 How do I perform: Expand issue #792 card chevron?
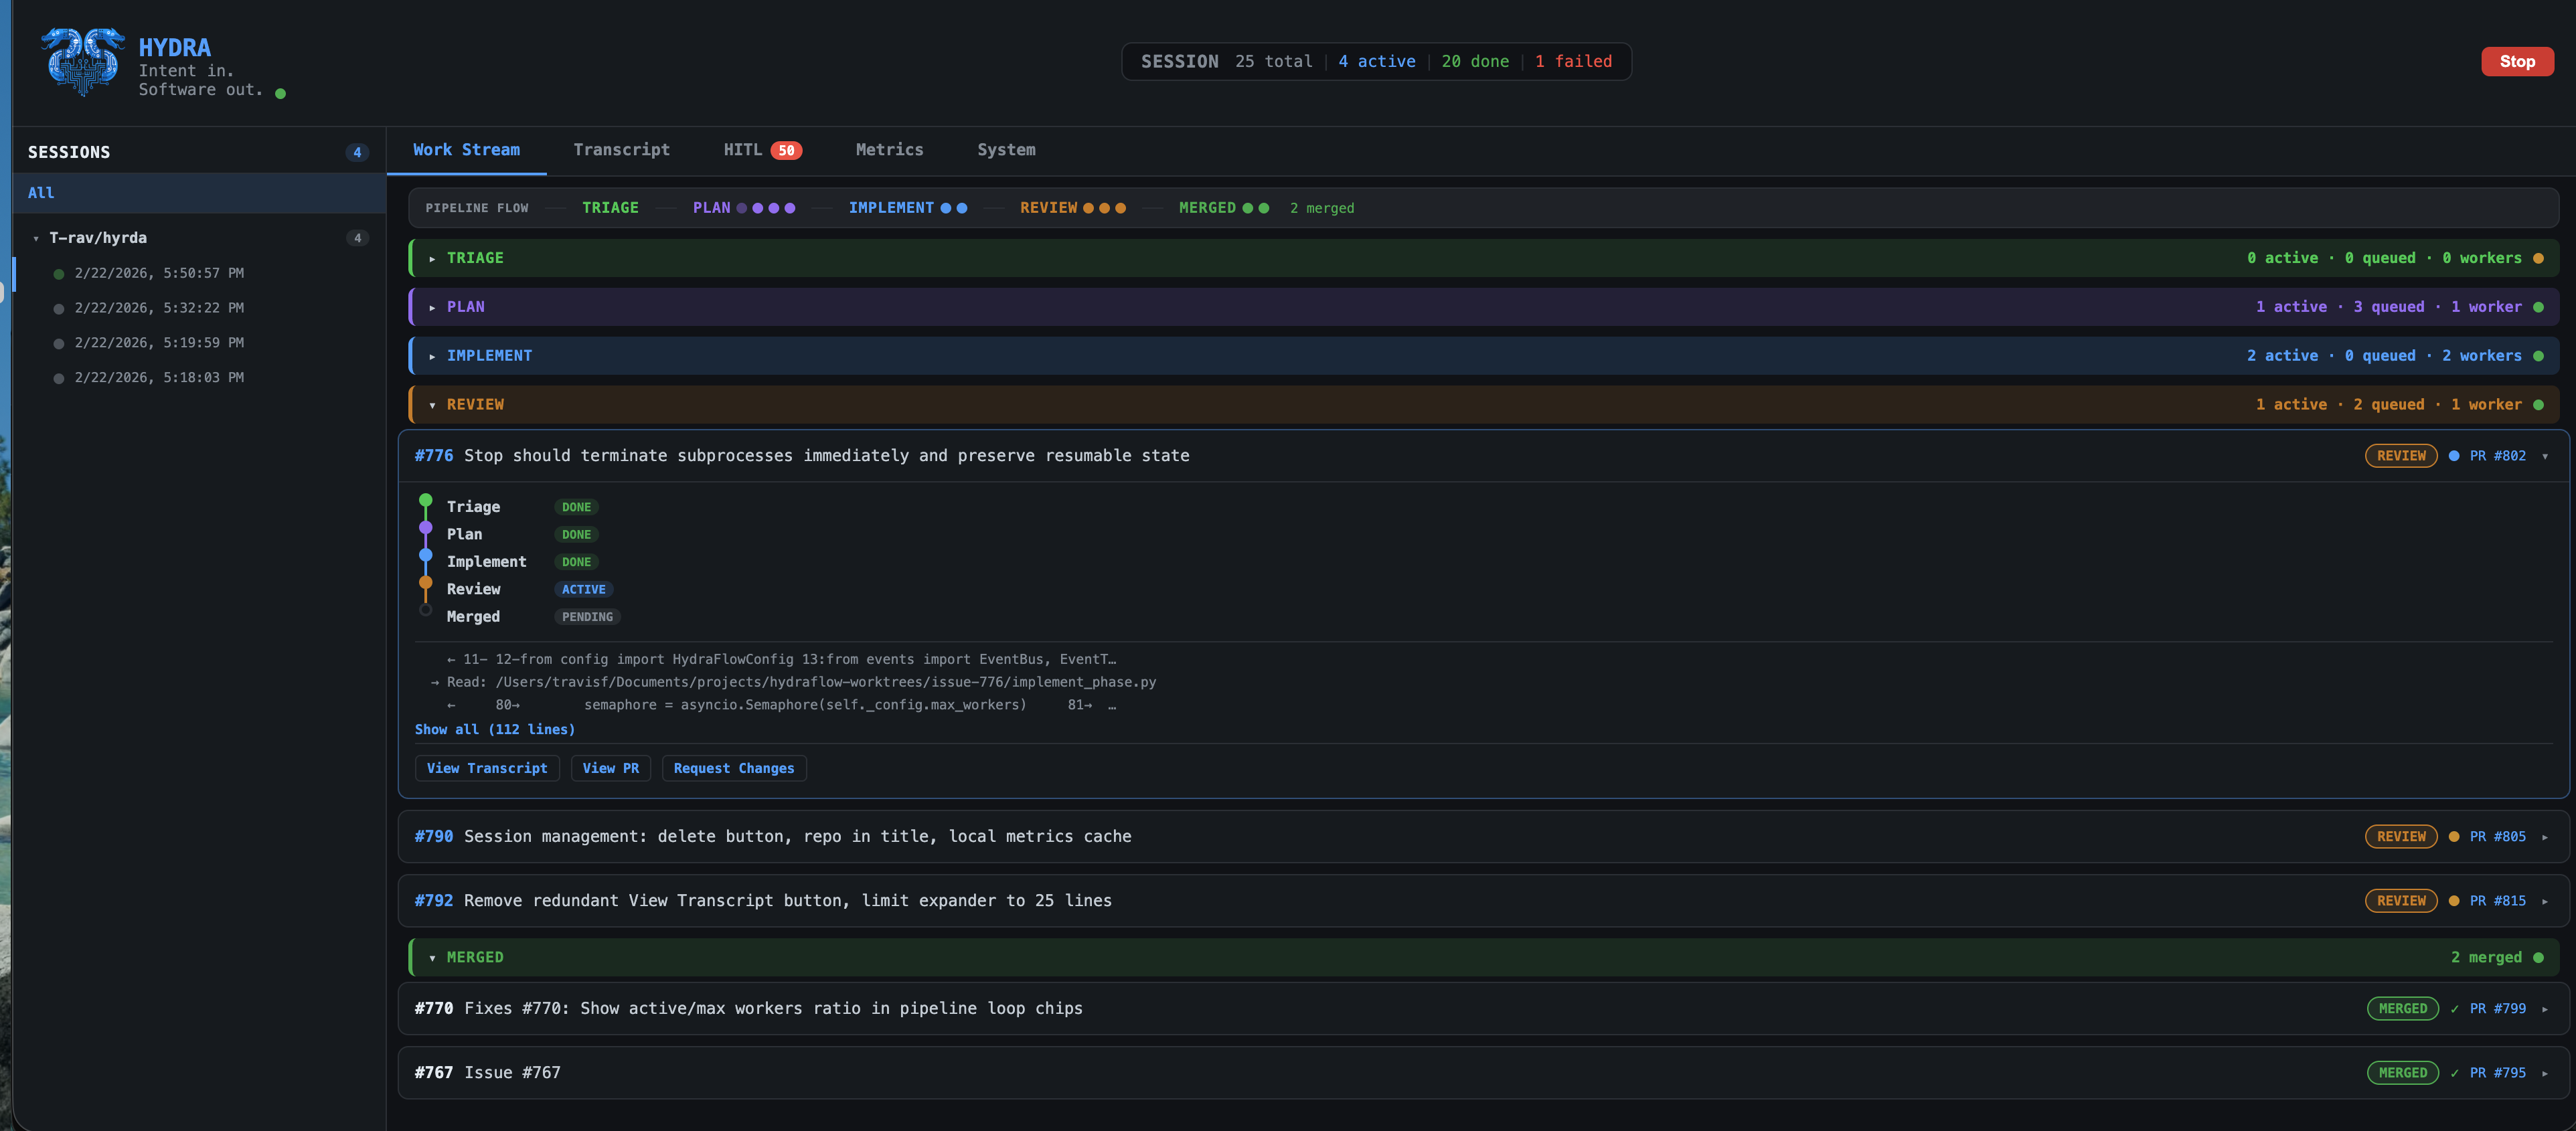[x=2544, y=902]
